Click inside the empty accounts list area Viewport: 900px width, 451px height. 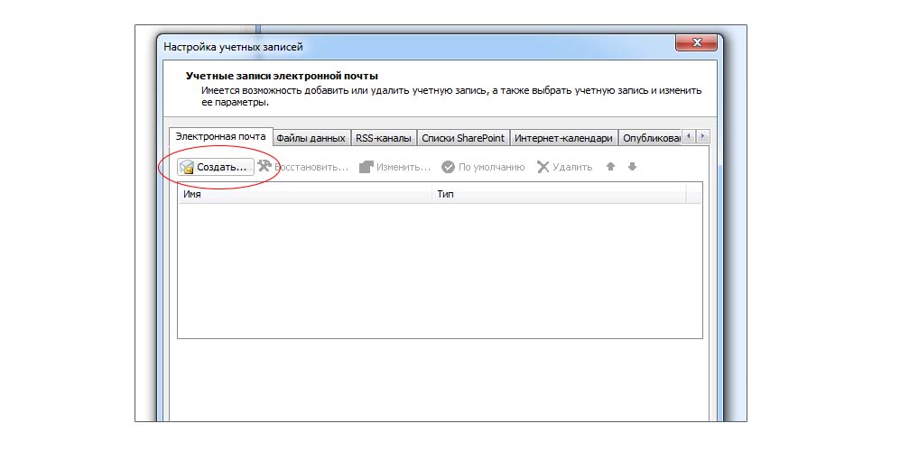439,271
